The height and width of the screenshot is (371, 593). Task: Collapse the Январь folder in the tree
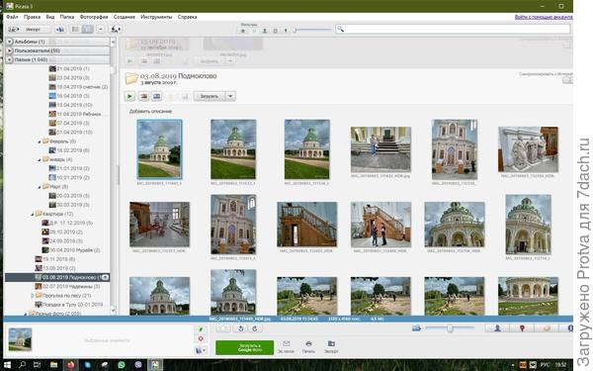click(40, 159)
